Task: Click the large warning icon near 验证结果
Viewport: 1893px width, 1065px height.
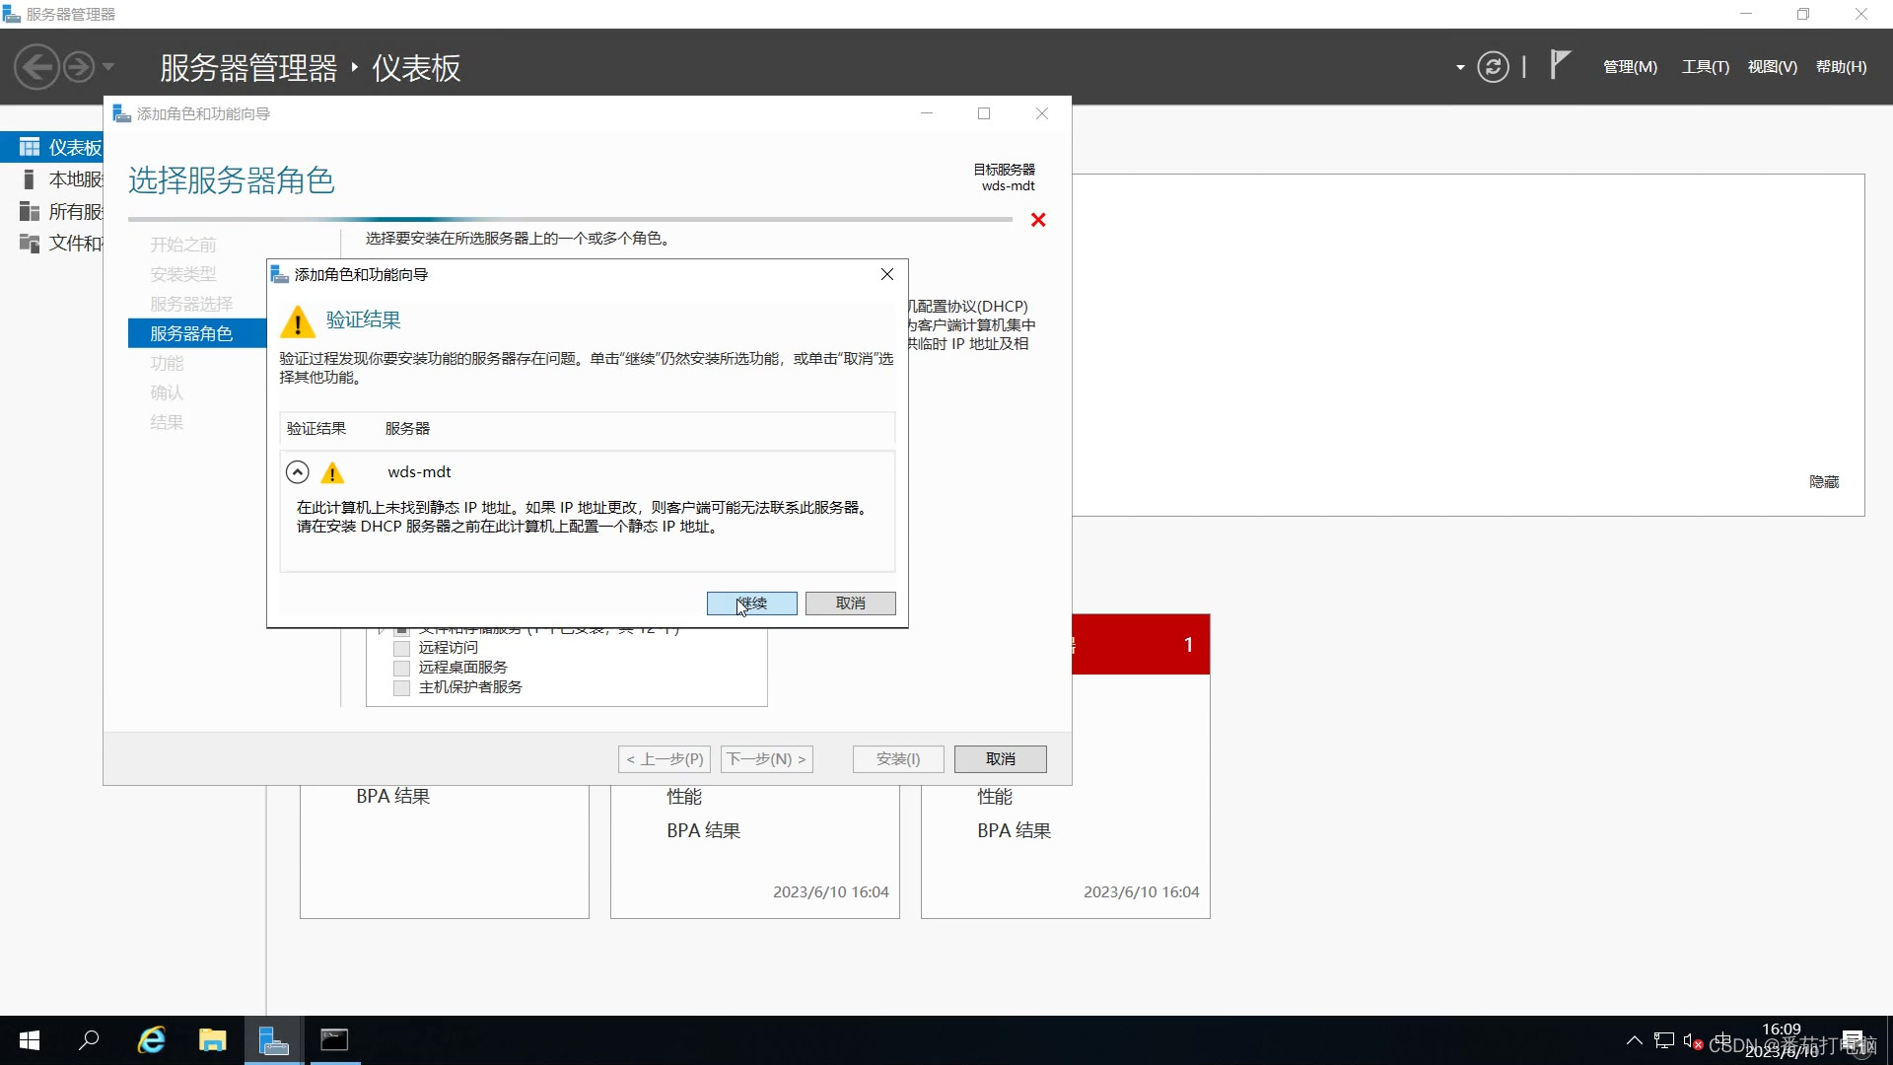Action: coord(297,321)
